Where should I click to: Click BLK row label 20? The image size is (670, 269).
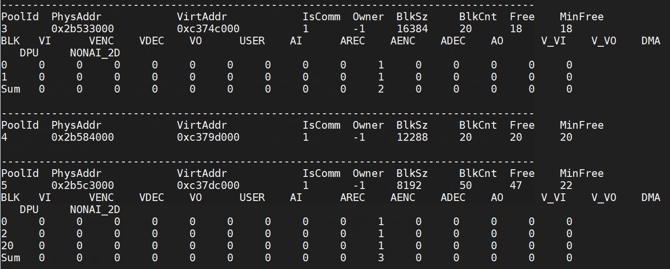(x=7, y=246)
